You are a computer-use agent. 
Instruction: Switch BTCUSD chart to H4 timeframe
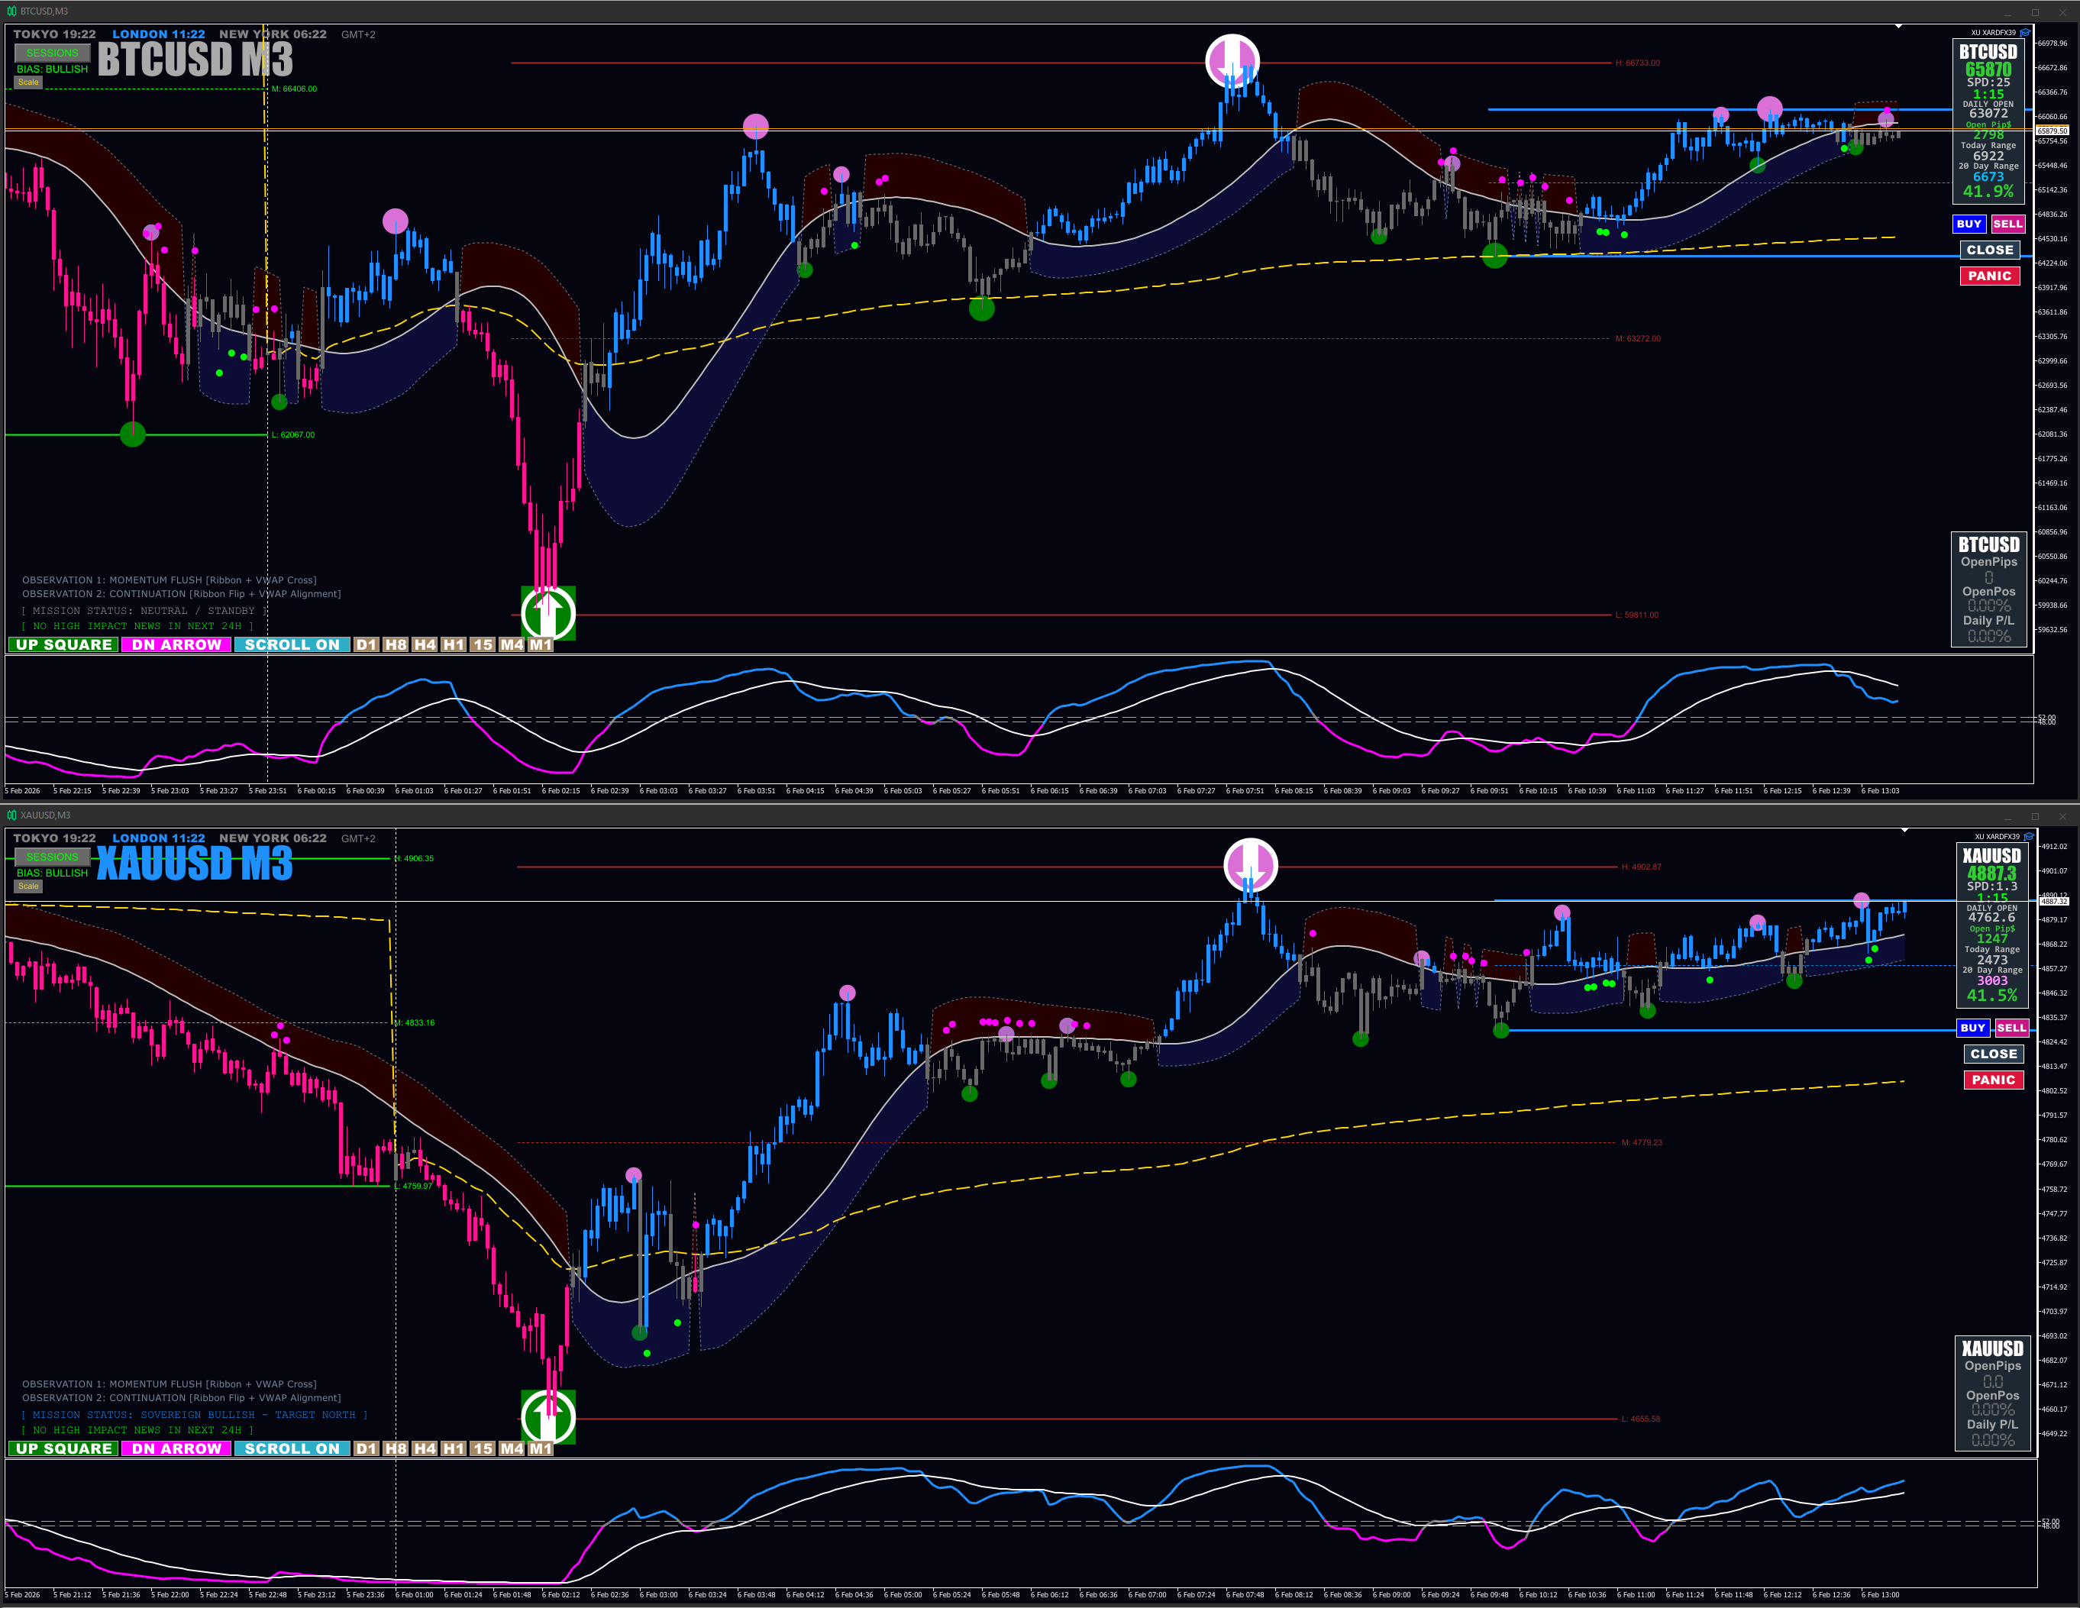click(x=425, y=644)
